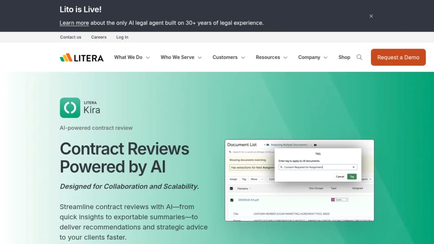
Task: Visit the Careers page
Action: tap(99, 37)
